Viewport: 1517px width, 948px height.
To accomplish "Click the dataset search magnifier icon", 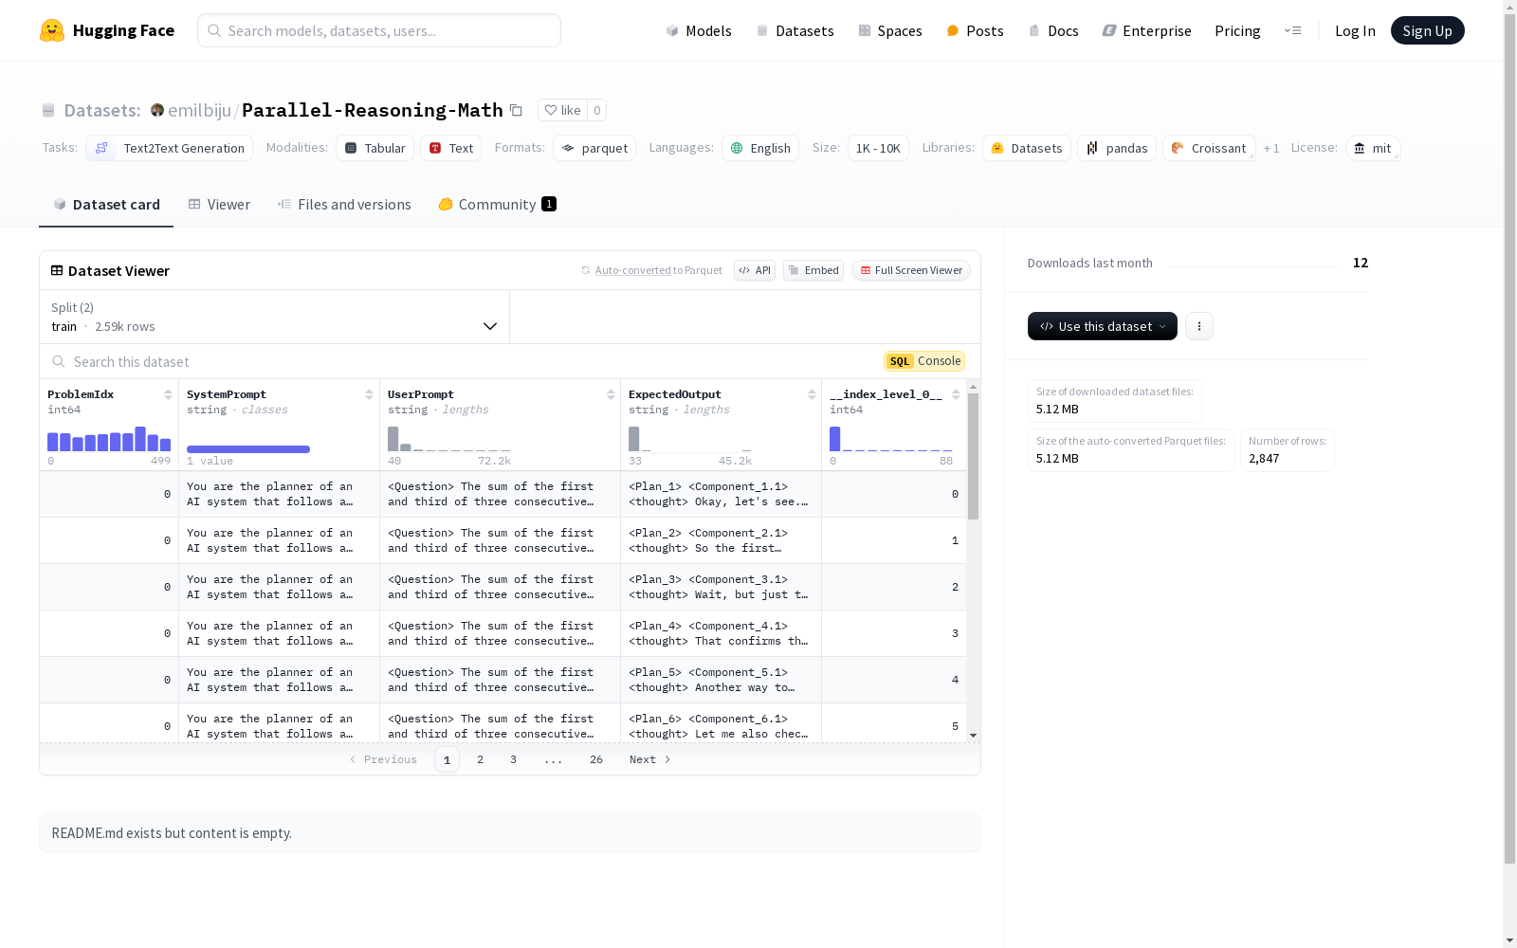I will [x=59, y=361].
